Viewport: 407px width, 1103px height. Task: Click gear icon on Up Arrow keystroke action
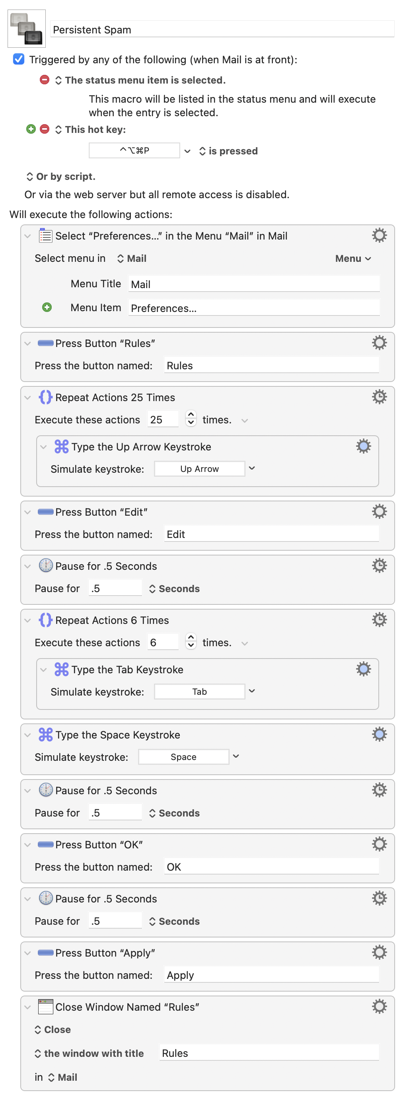coord(363,446)
